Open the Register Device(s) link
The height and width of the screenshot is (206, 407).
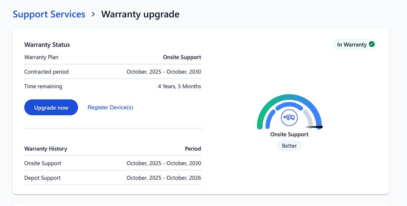click(110, 108)
